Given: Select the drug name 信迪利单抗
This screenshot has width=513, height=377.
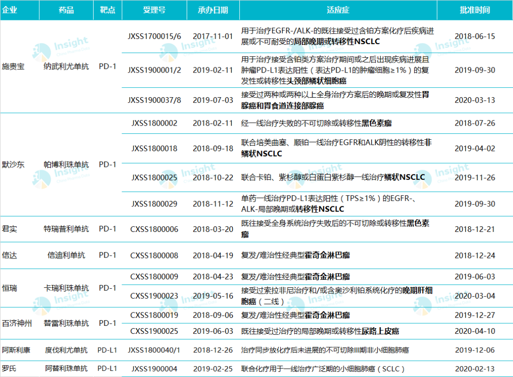Looking at the screenshot, I should [x=66, y=255].
